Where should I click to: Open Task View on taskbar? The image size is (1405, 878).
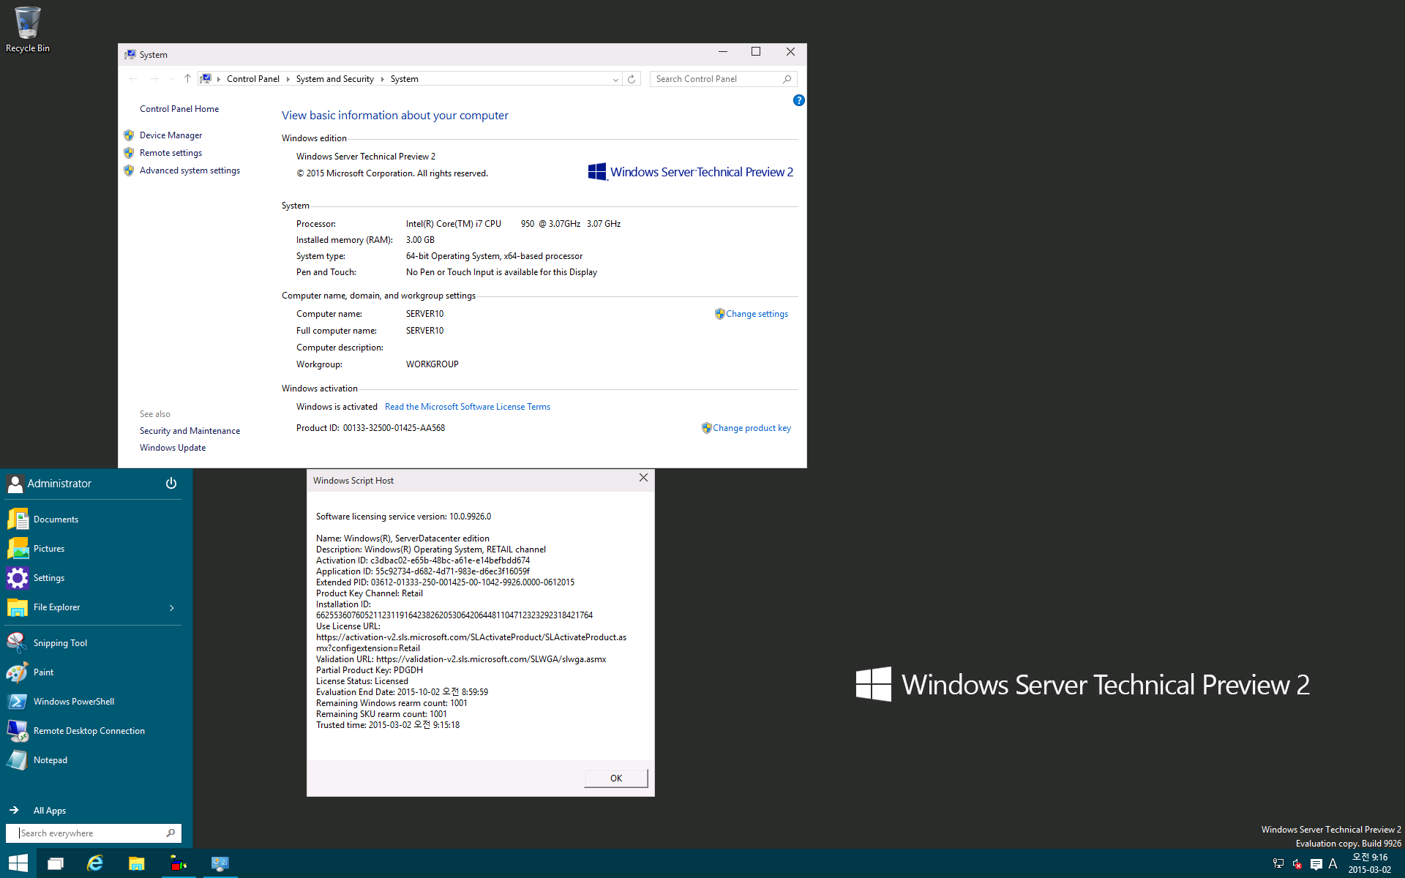coord(56,863)
